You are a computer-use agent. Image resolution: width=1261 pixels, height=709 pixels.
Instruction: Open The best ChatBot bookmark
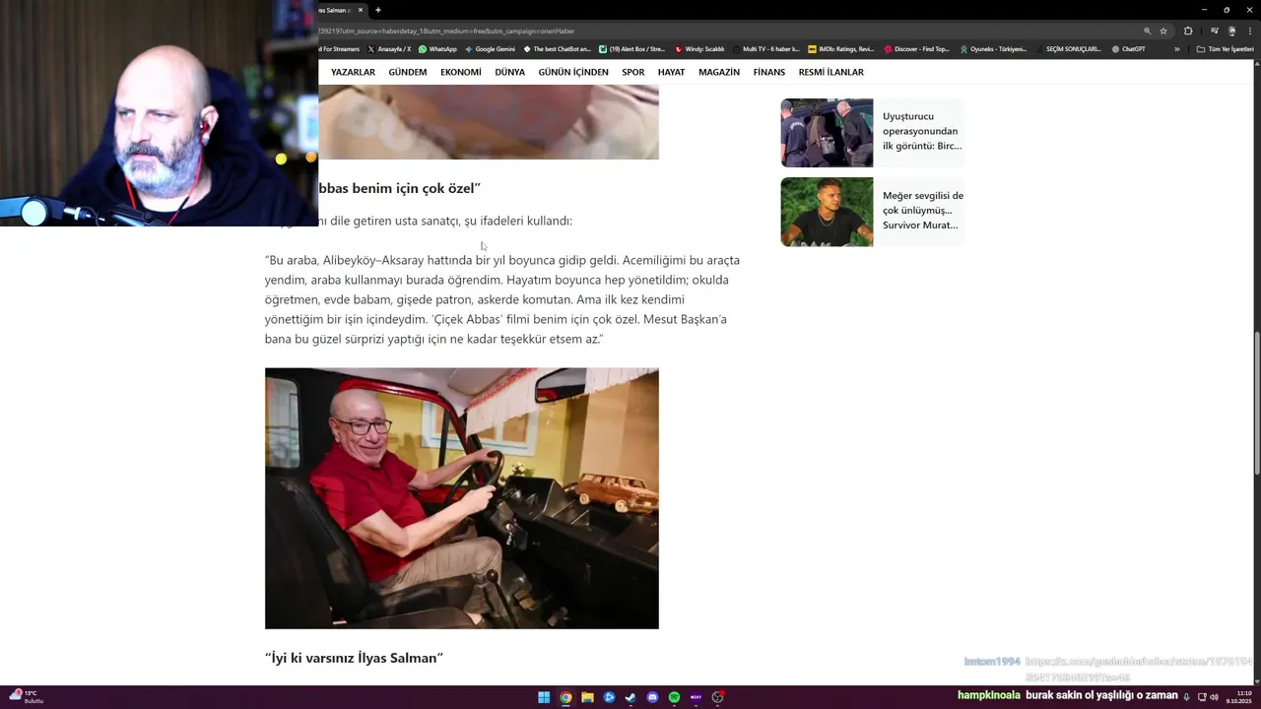tap(558, 49)
